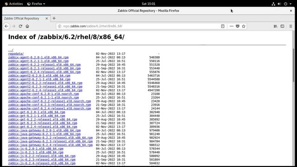
Task: Expand the system menu arrow
Action: 291,4
